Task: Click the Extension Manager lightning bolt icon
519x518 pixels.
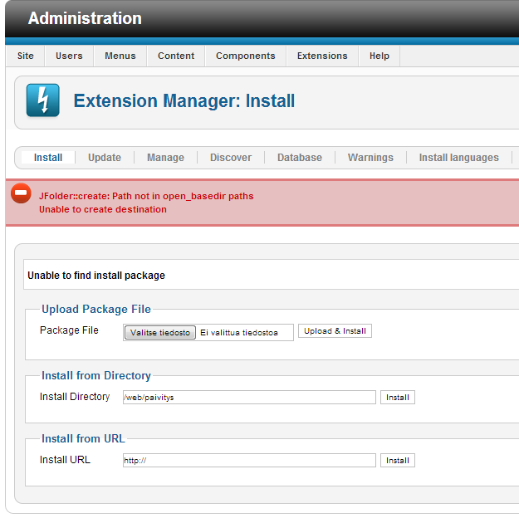Action: [x=42, y=101]
